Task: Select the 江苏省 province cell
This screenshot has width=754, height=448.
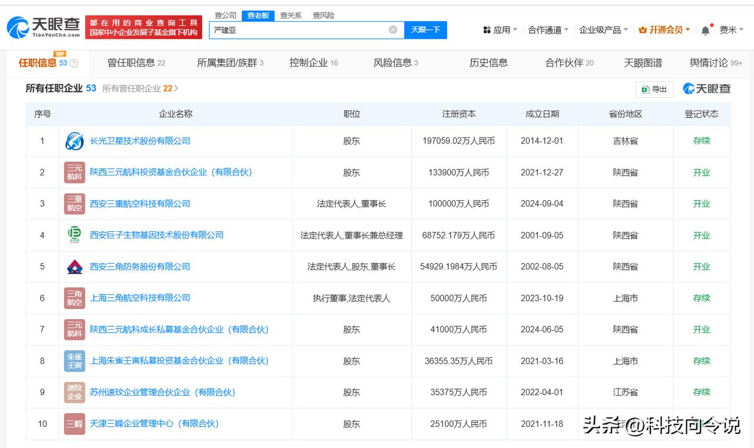Action: [x=626, y=392]
